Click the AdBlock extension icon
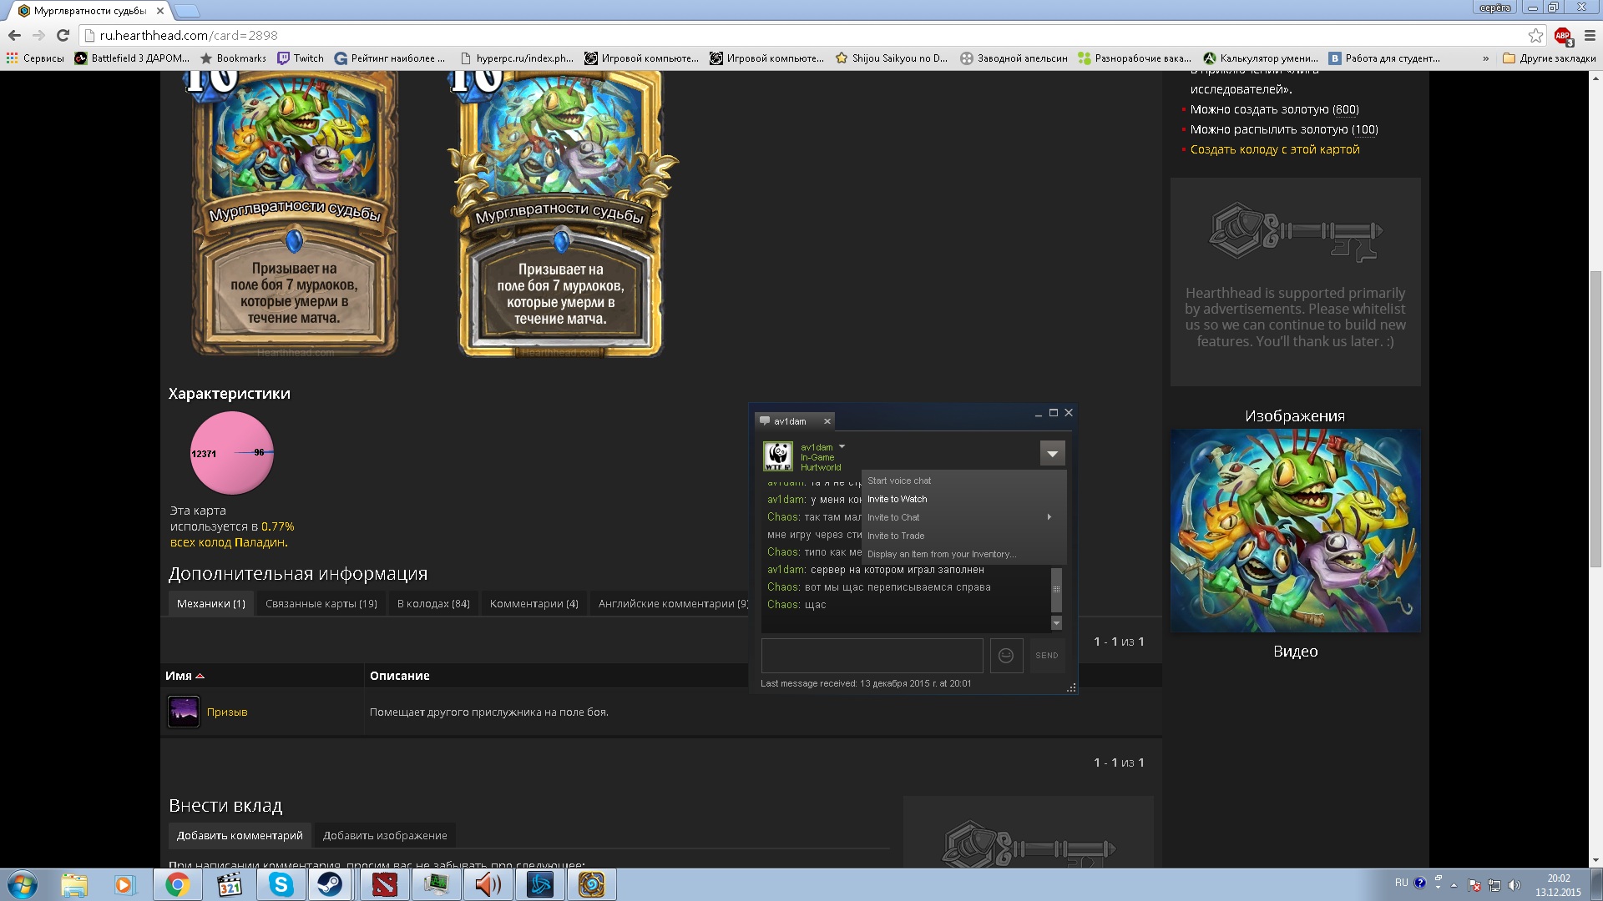This screenshot has height=901, width=1603. (x=1562, y=36)
